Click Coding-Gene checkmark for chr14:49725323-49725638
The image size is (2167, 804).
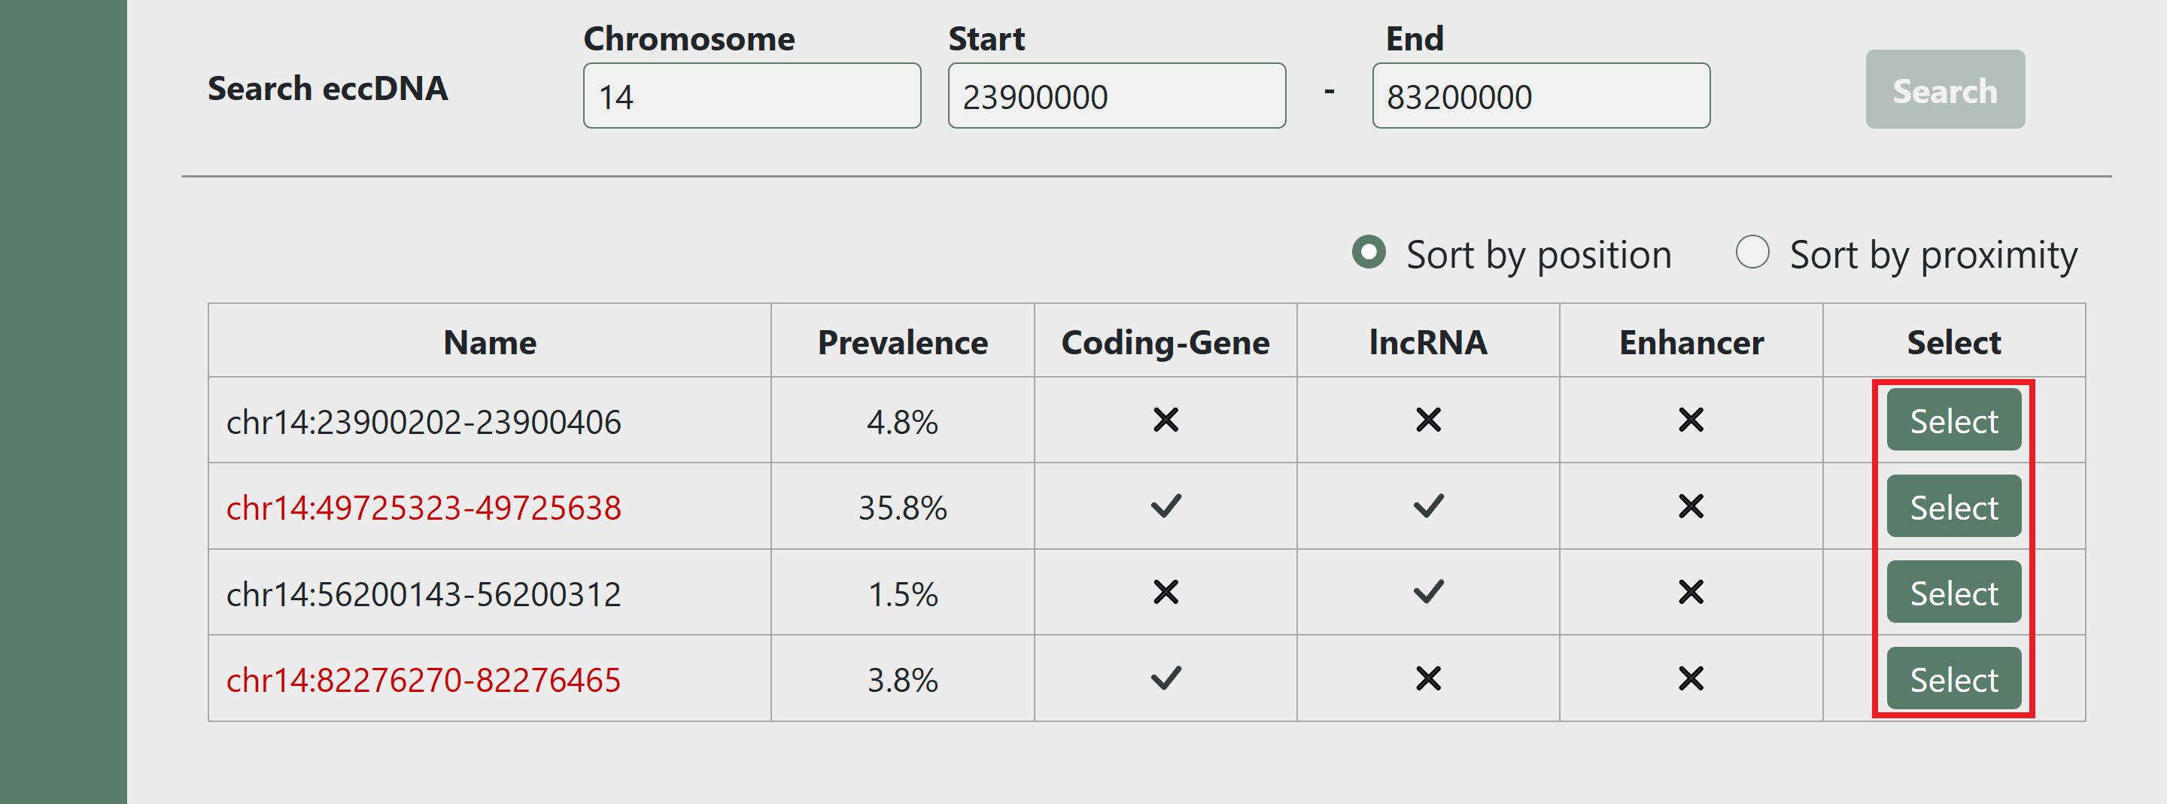point(1165,506)
